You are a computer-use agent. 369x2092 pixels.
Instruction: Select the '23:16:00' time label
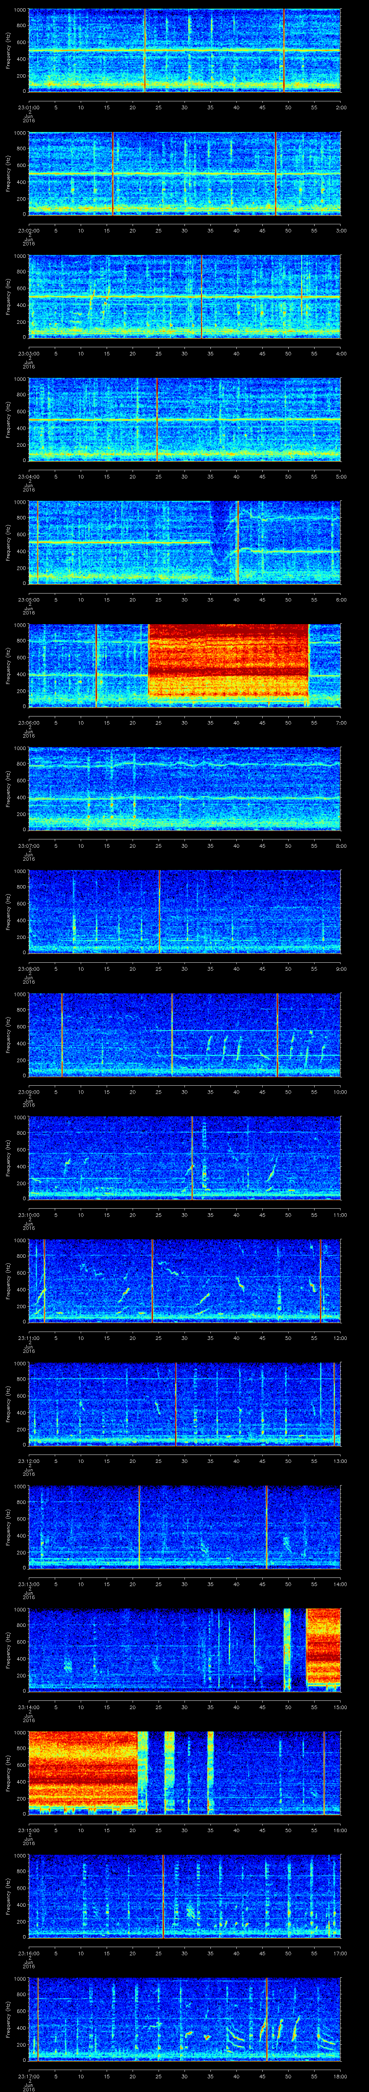click(28, 1953)
